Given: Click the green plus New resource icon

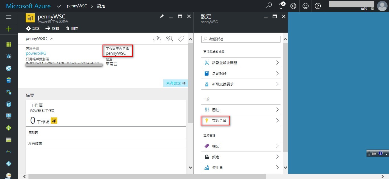Looking at the screenshot, I should [9, 29].
